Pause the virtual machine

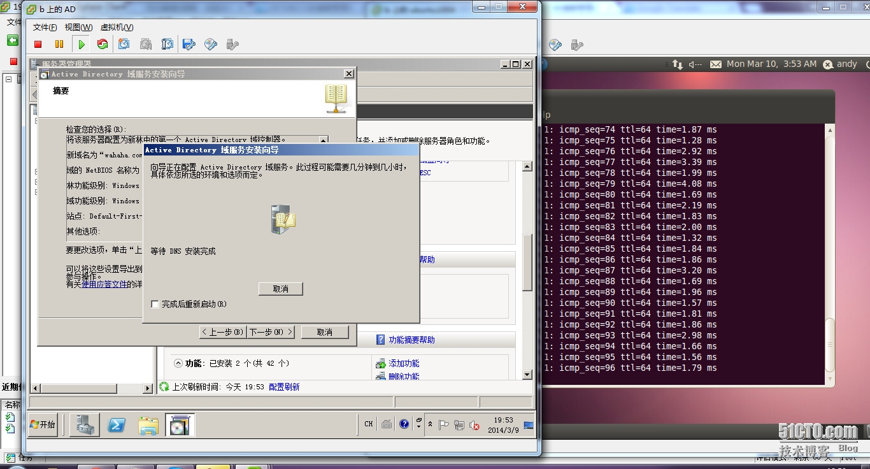(59, 44)
